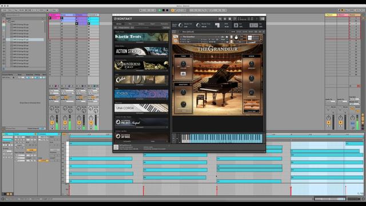Screen dimensions: 366x206
Task: Arm the transport record button
Action: pyautogui.click(x=167, y=10)
